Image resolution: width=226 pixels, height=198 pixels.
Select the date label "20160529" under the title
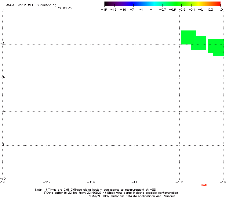coord(66,8)
